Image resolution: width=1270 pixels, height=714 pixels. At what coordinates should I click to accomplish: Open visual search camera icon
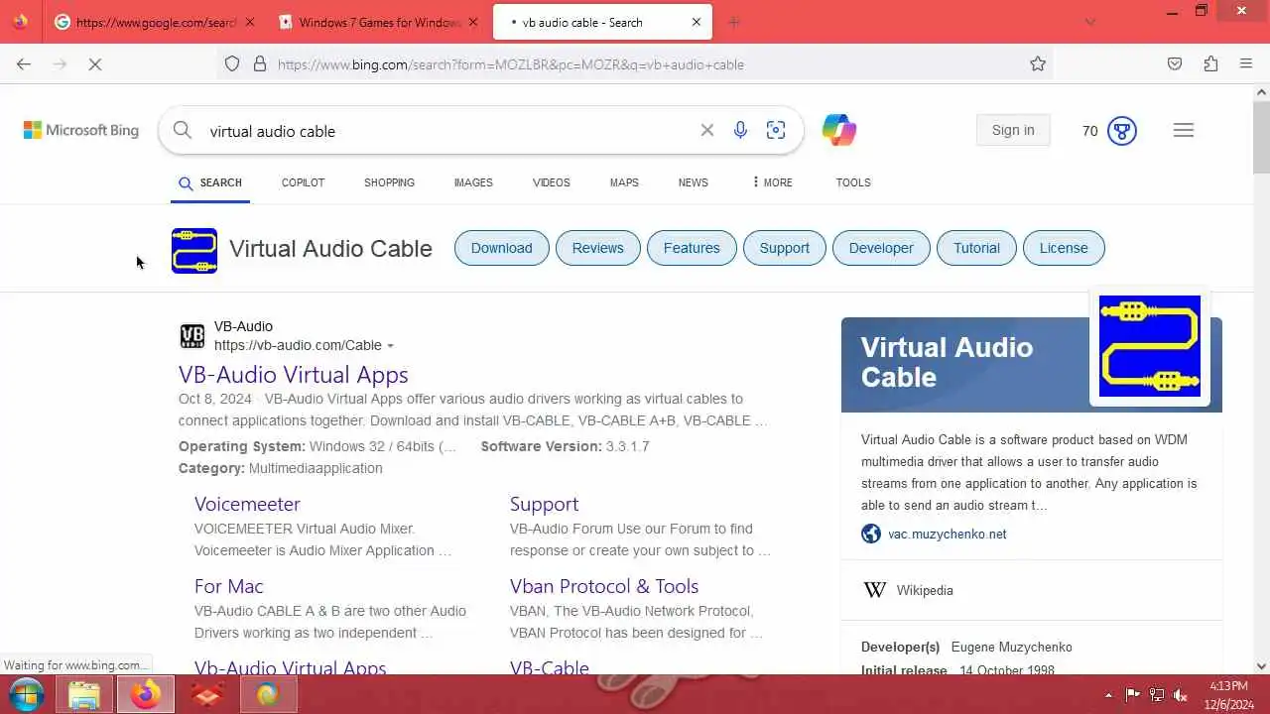[x=776, y=130]
